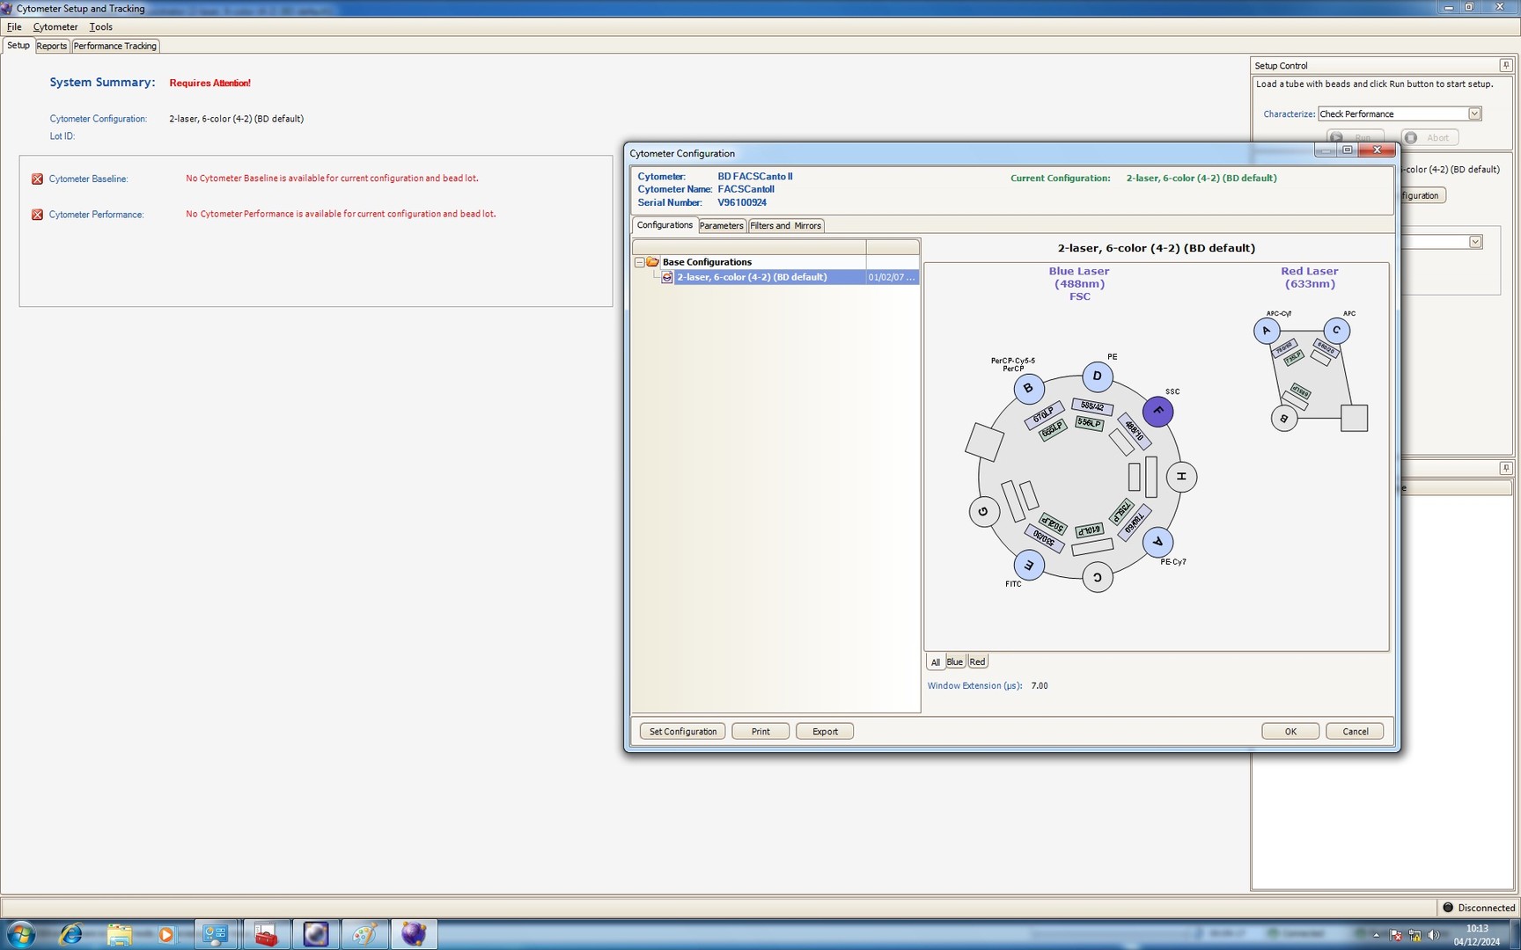The height and width of the screenshot is (950, 1521).
Task: Click the Export button
Action: 825,732
